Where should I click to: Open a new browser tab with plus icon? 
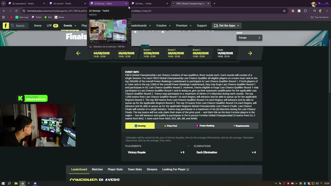pyautogui.click(x=214, y=4)
